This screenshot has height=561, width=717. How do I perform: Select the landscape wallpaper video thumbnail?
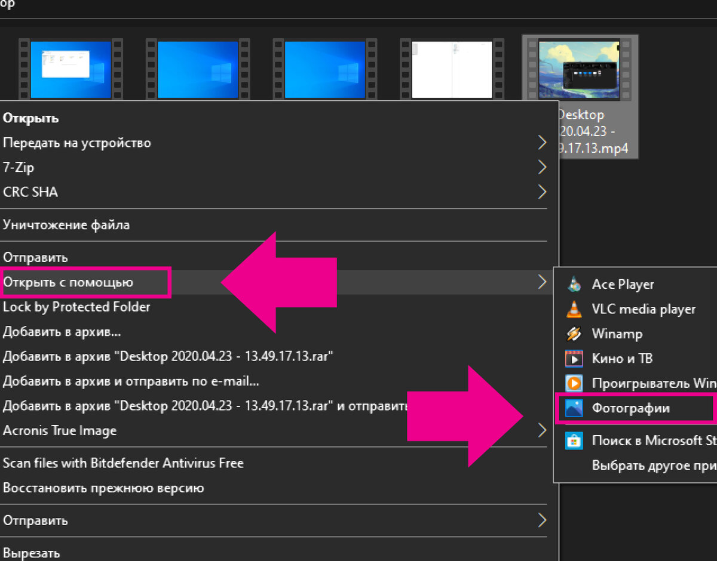(x=579, y=69)
